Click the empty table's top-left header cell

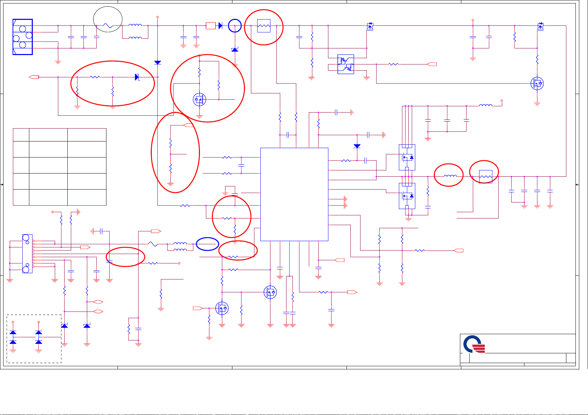[x=21, y=135]
